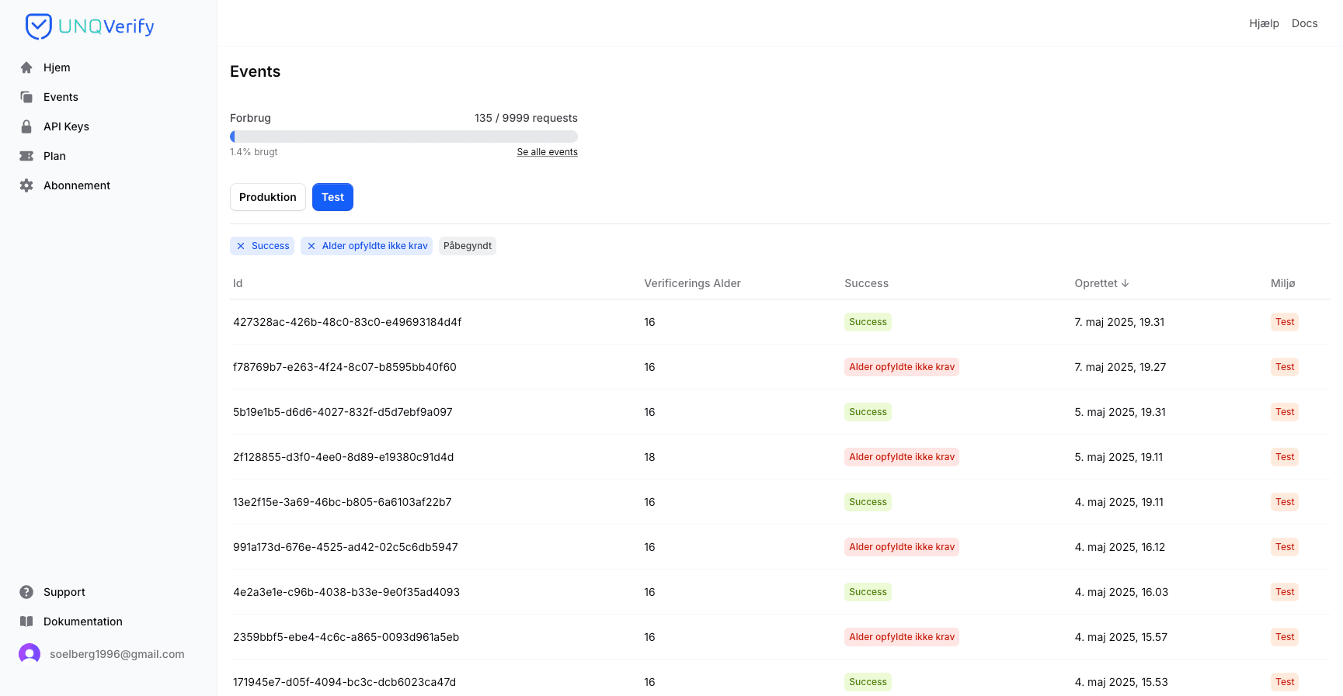Sort by Oprettet column arrow
The height and width of the screenshot is (696, 1343).
coord(1125,283)
